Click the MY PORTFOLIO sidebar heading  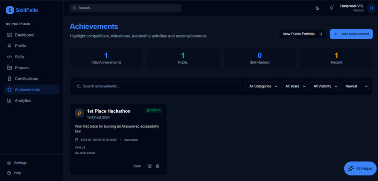tap(18, 24)
